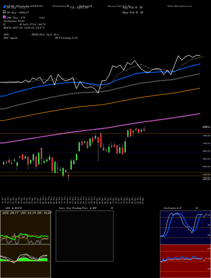
Task: Click the 'Stochastics & R' panel title
Action: pyautogui.click(x=172, y=208)
